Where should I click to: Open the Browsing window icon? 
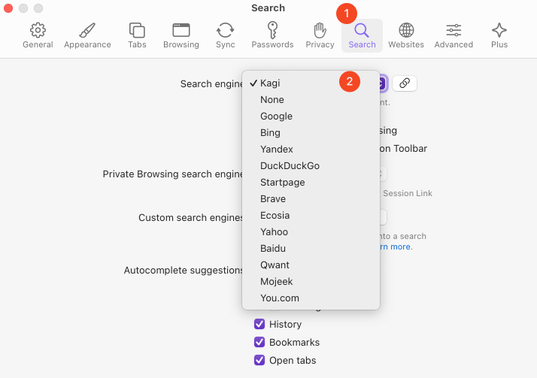click(181, 30)
